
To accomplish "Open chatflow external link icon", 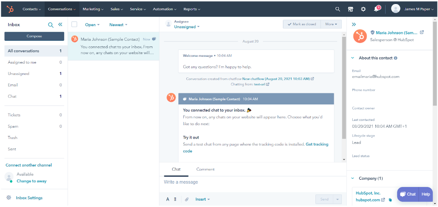I will coord(312,79).
